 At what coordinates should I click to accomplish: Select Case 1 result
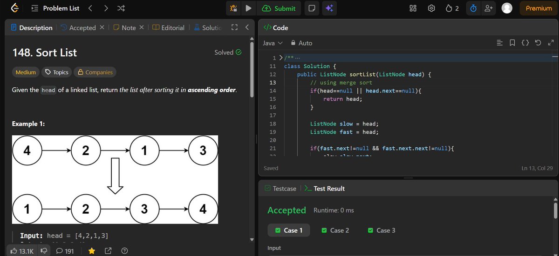coord(289,230)
